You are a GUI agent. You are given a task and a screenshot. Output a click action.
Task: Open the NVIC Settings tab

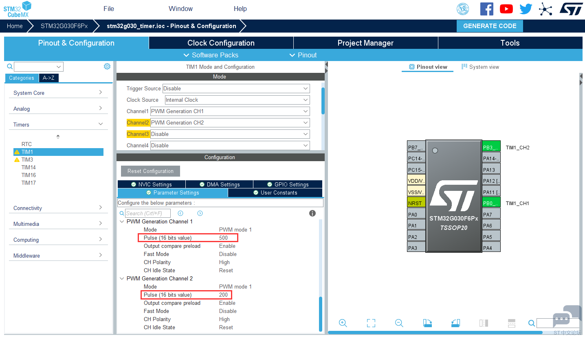coord(152,184)
